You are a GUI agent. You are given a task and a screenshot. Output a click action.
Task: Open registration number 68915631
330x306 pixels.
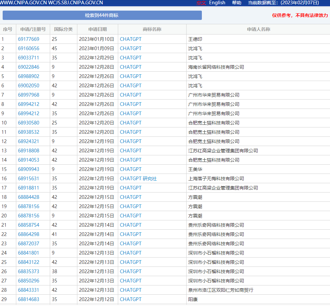(x=29, y=179)
